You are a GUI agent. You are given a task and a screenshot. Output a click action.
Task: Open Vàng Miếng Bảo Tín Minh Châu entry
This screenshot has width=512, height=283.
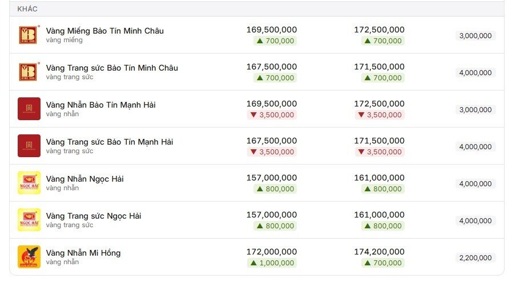point(105,31)
